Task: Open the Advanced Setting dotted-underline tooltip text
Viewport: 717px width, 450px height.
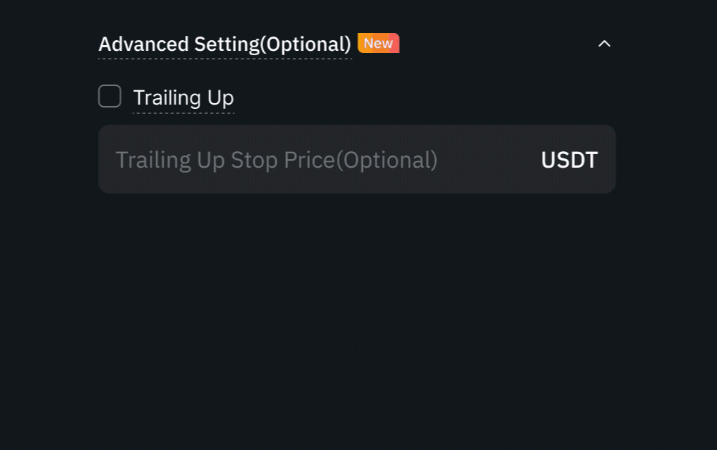Action: coord(224,44)
